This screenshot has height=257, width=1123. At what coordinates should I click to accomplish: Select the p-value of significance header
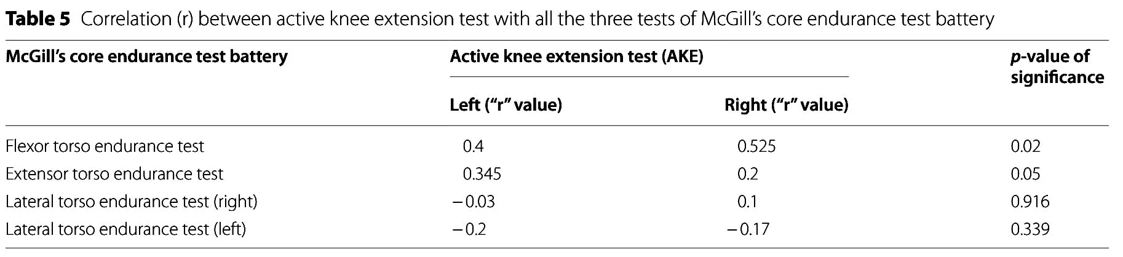1057,66
